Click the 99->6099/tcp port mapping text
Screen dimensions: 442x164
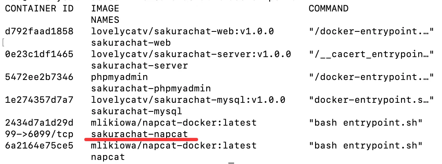32,134
